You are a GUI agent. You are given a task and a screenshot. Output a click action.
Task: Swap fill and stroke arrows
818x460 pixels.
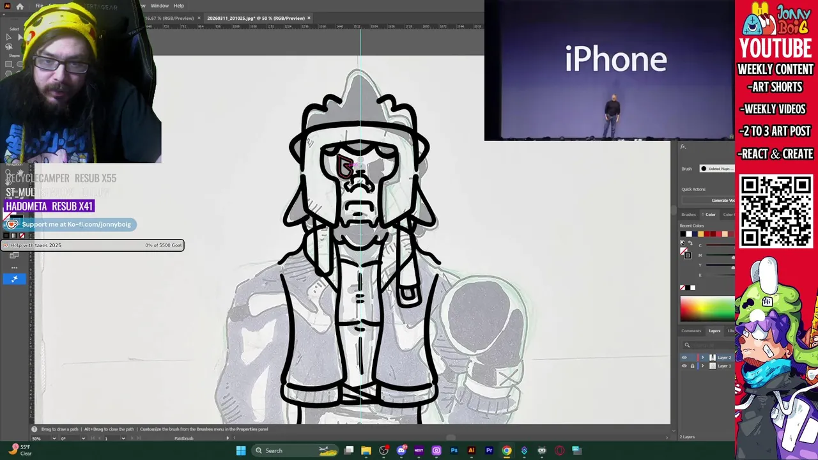tap(690, 243)
